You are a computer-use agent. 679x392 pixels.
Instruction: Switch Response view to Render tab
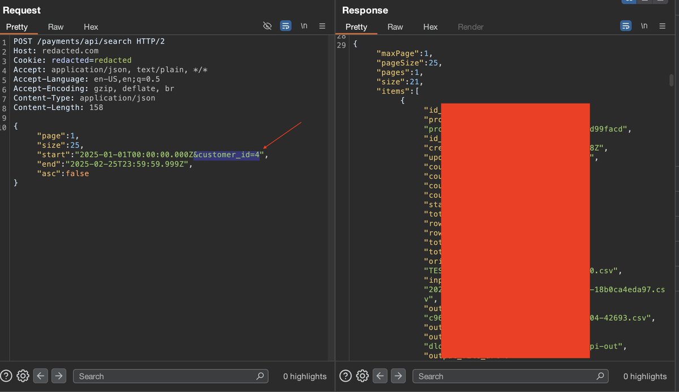(471, 27)
